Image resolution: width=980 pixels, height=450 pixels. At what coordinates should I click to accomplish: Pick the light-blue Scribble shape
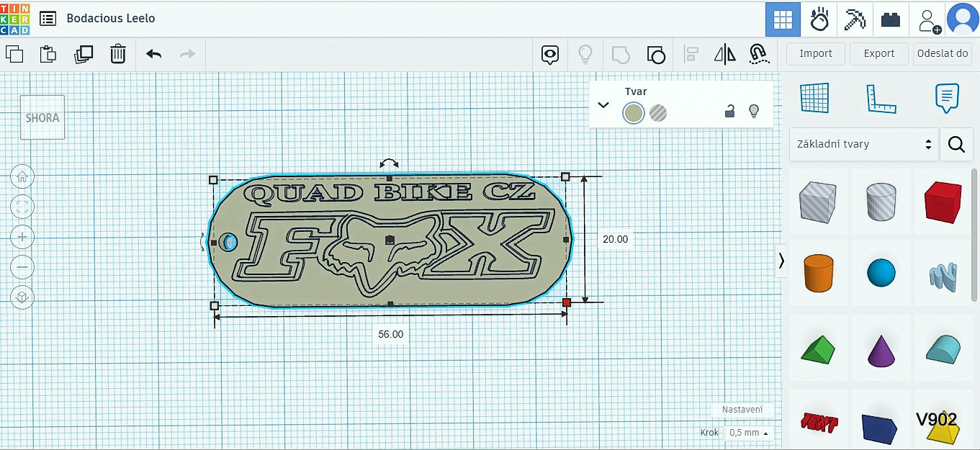pos(943,276)
